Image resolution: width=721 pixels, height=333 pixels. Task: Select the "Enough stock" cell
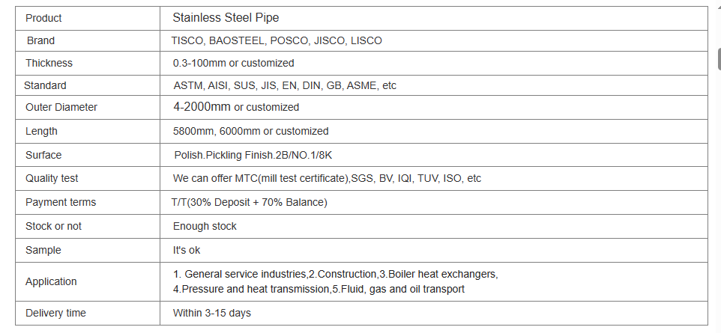click(x=205, y=226)
